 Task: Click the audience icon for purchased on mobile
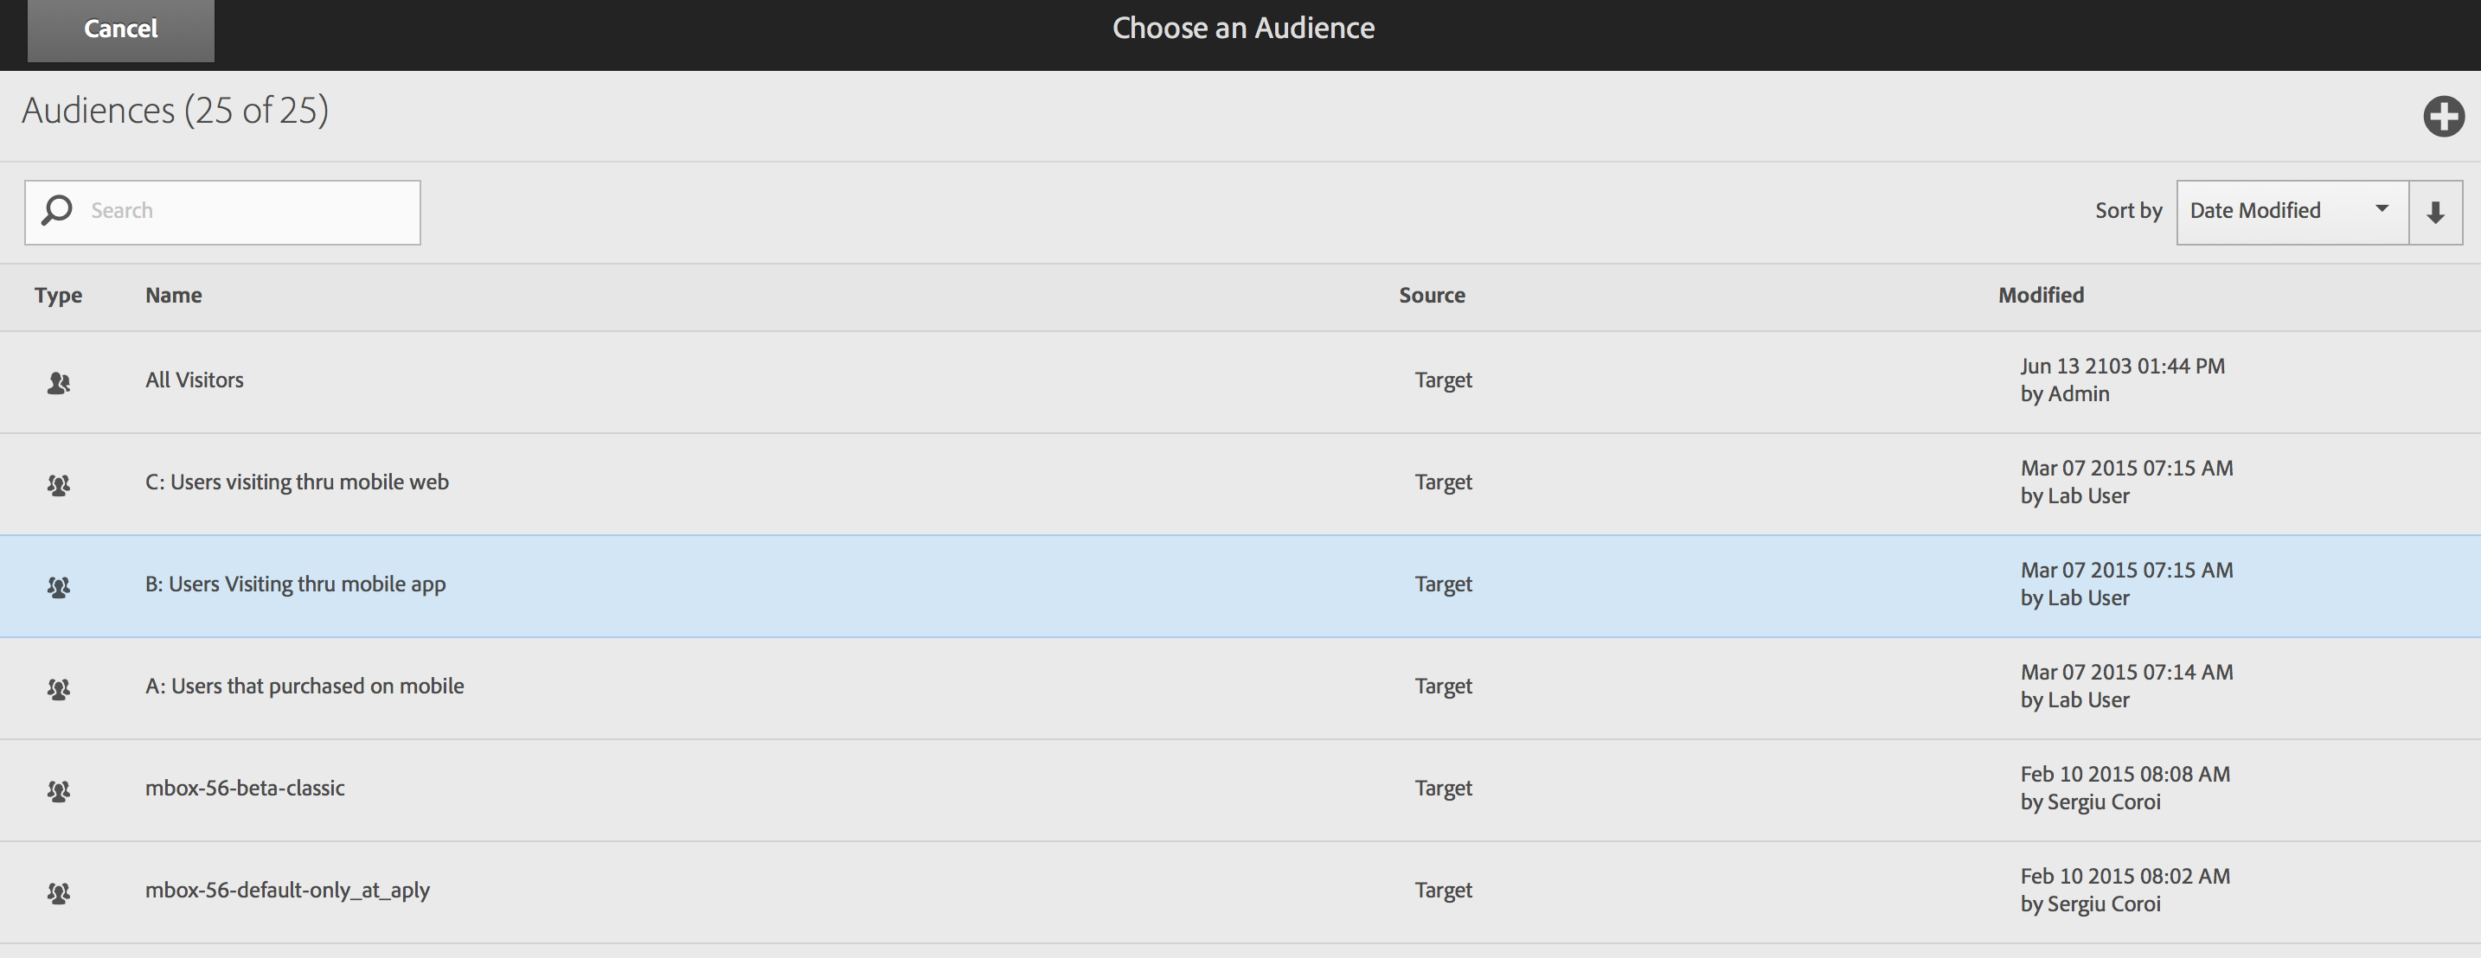[59, 688]
